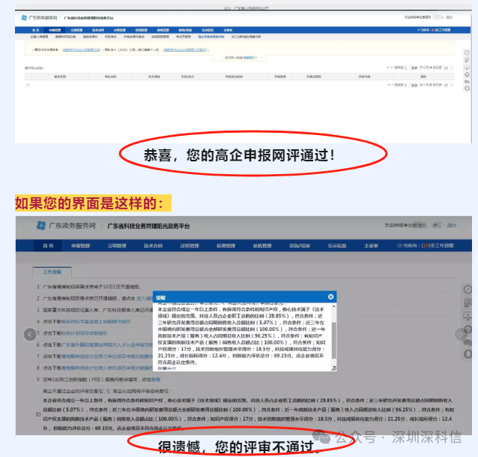
Task: Open 首页 in lower screenshot navigation
Action: 48,245
